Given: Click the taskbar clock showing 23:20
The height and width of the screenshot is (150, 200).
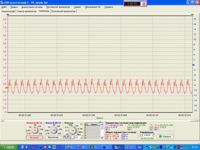Looking at the screenshot, I should 195,147.
